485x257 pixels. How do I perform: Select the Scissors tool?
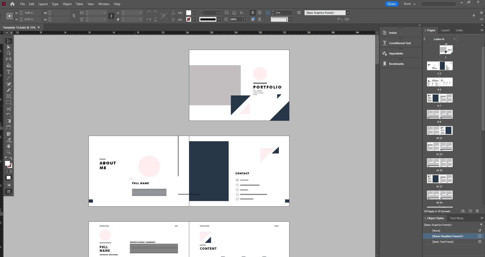[9, 109]
